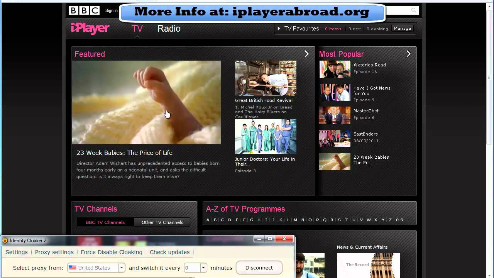
Task: Click 0 new favourites count
Action: pos(355,29)
